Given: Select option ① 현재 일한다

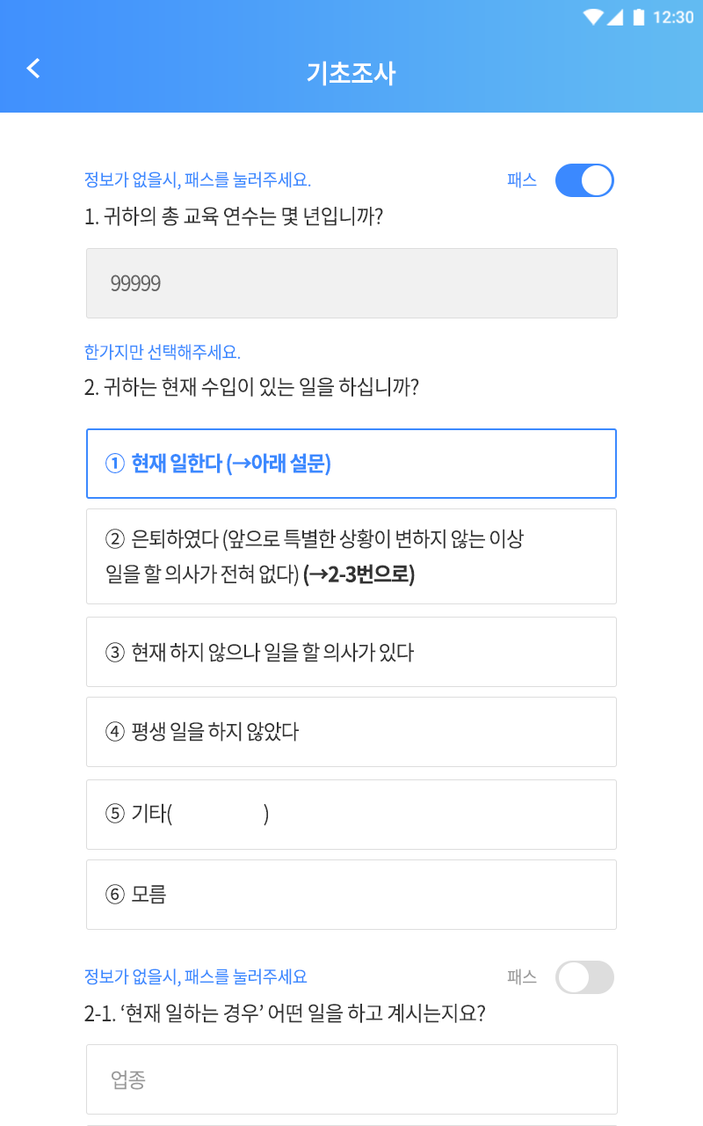Looking at the screenshot, I should pos(351,464).
